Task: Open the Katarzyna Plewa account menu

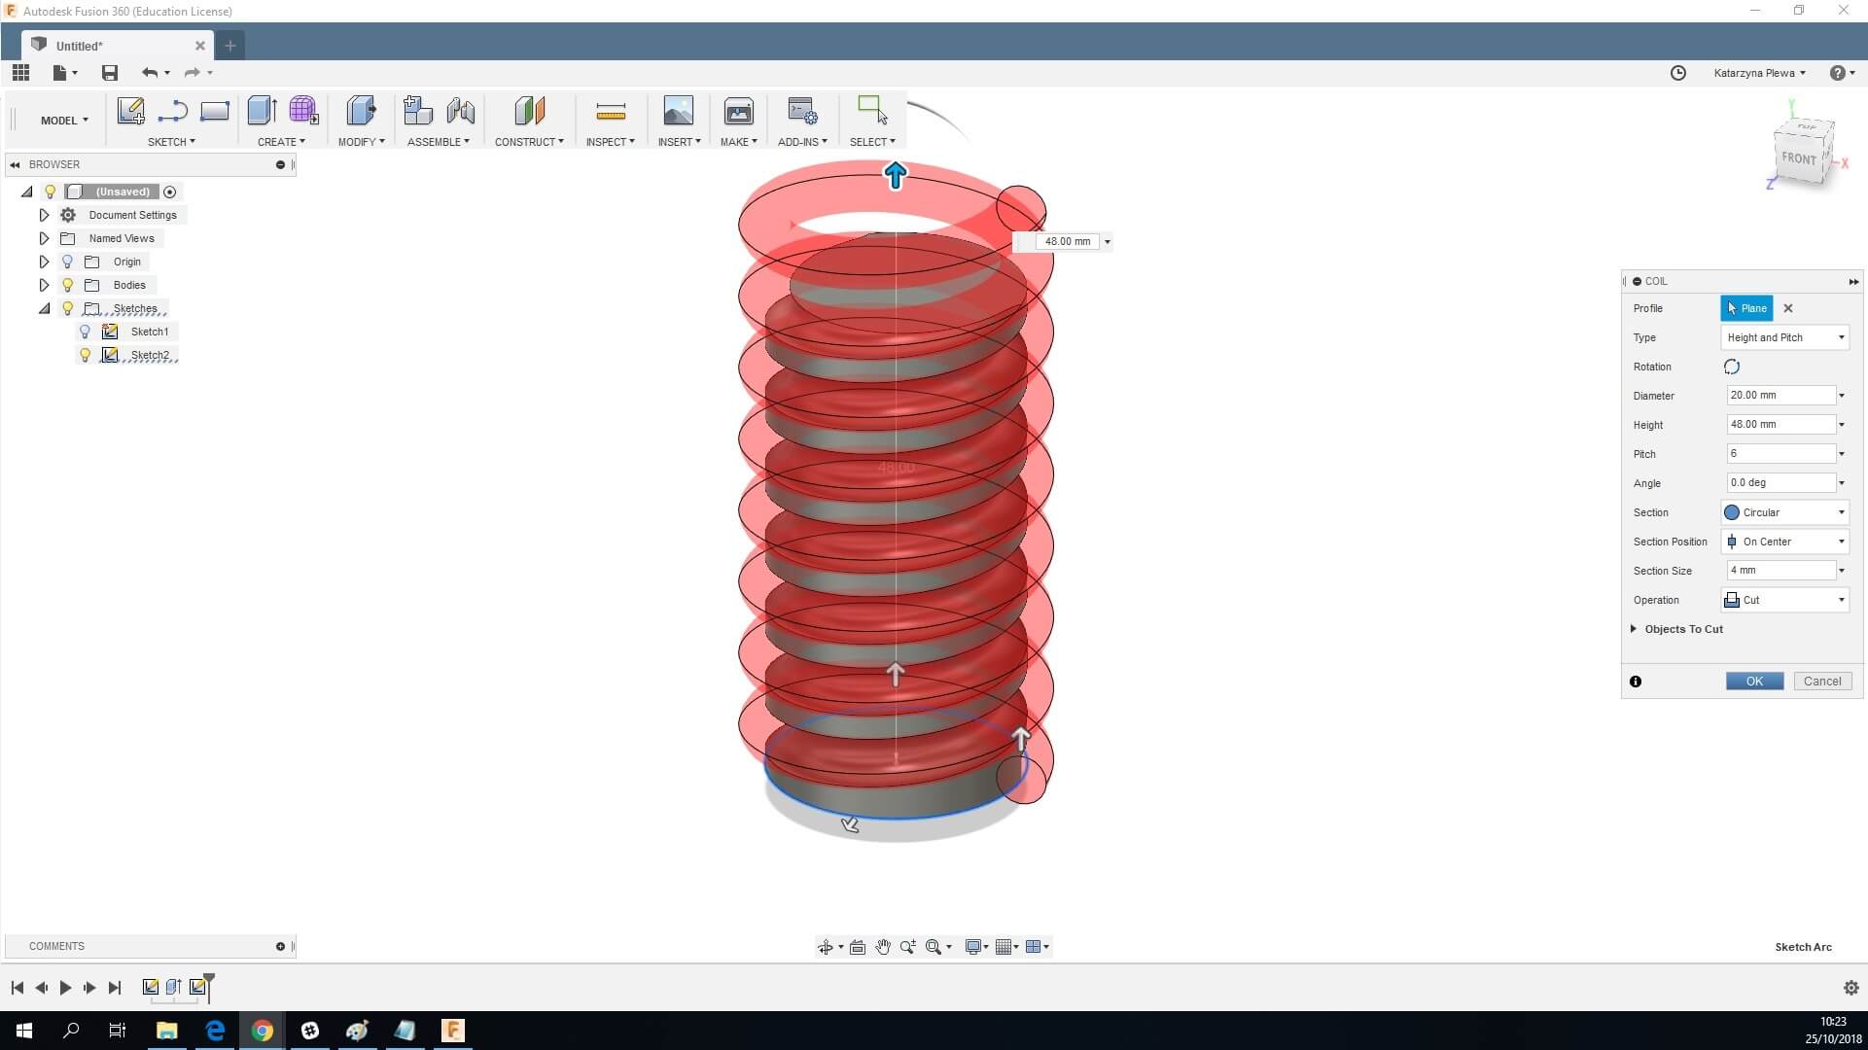Action: [x=1759, y=73]
